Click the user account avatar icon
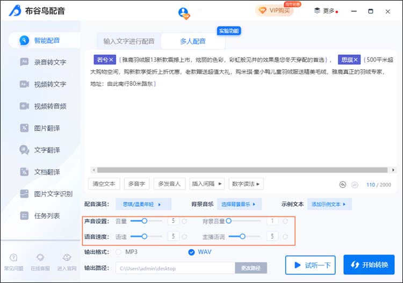Screen dimensions: 403x283 tap(184, 13)
